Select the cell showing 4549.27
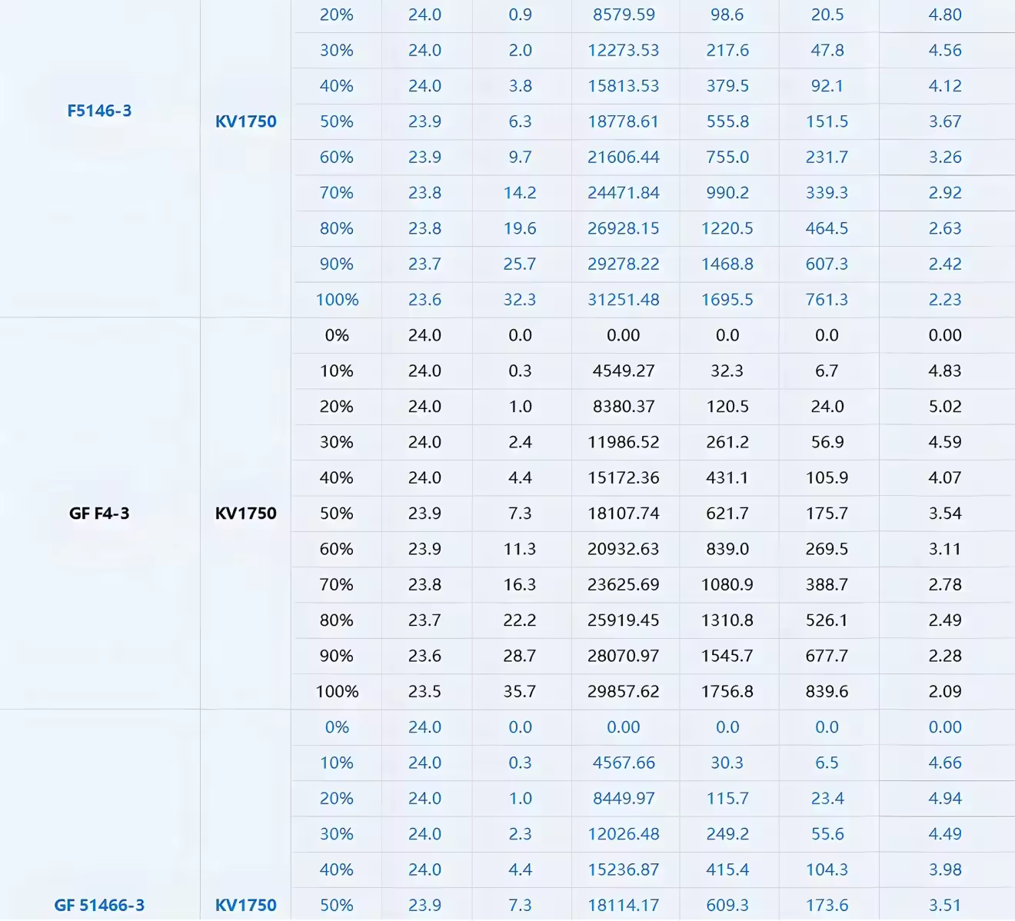1015x921 pixels. coord(624,371)
